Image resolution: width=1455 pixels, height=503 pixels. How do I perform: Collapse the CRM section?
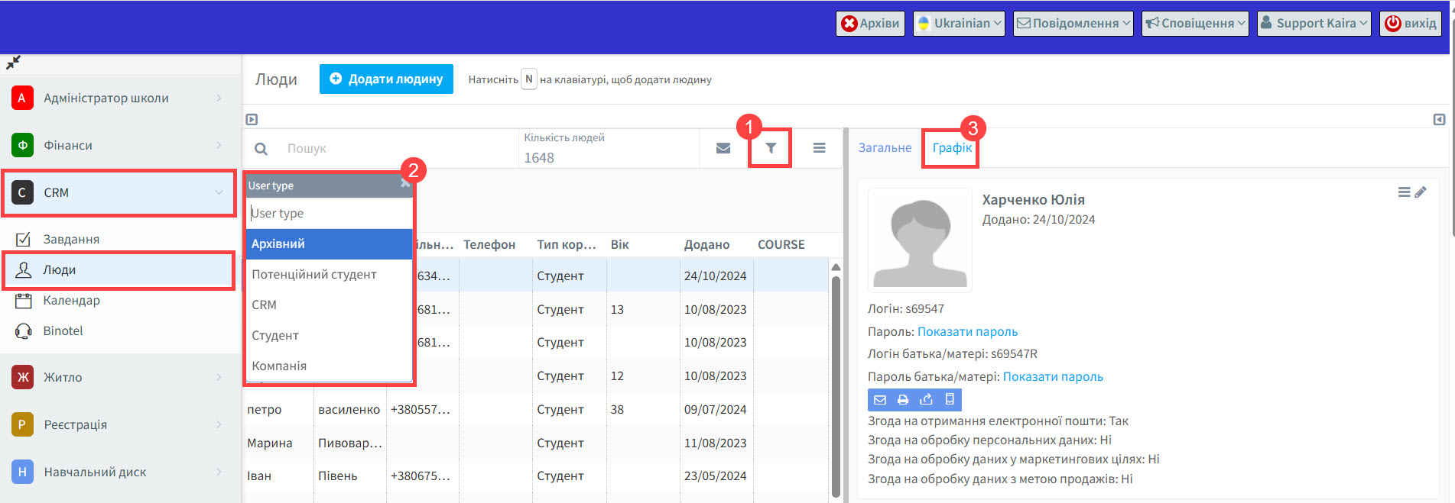click(219, 192)
